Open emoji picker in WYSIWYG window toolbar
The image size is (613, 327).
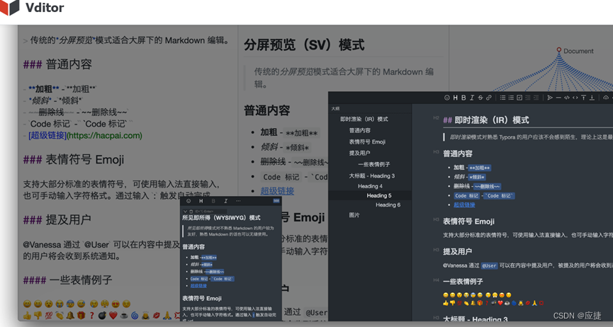tap(189, 201)
